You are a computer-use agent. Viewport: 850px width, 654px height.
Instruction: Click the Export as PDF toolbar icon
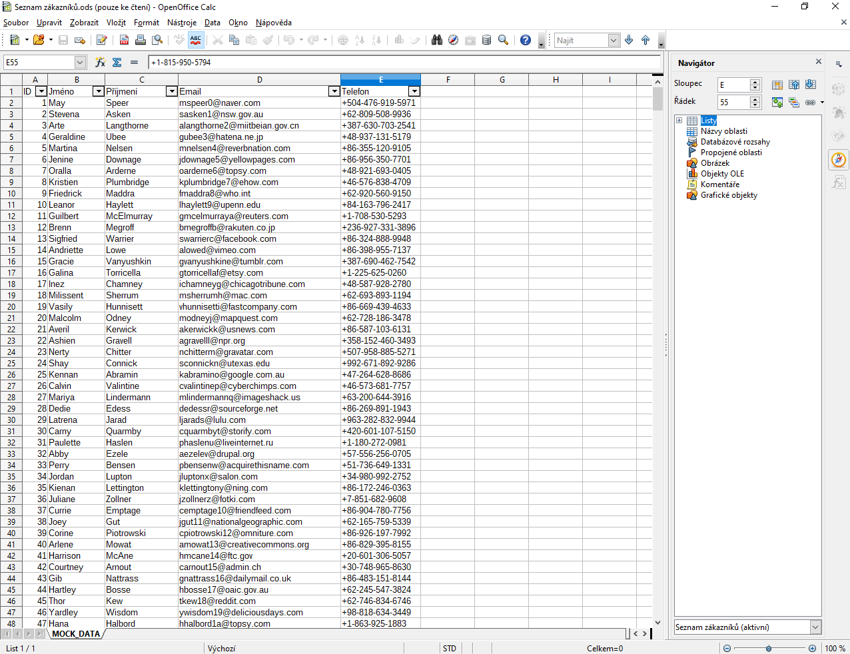[124, 40]
